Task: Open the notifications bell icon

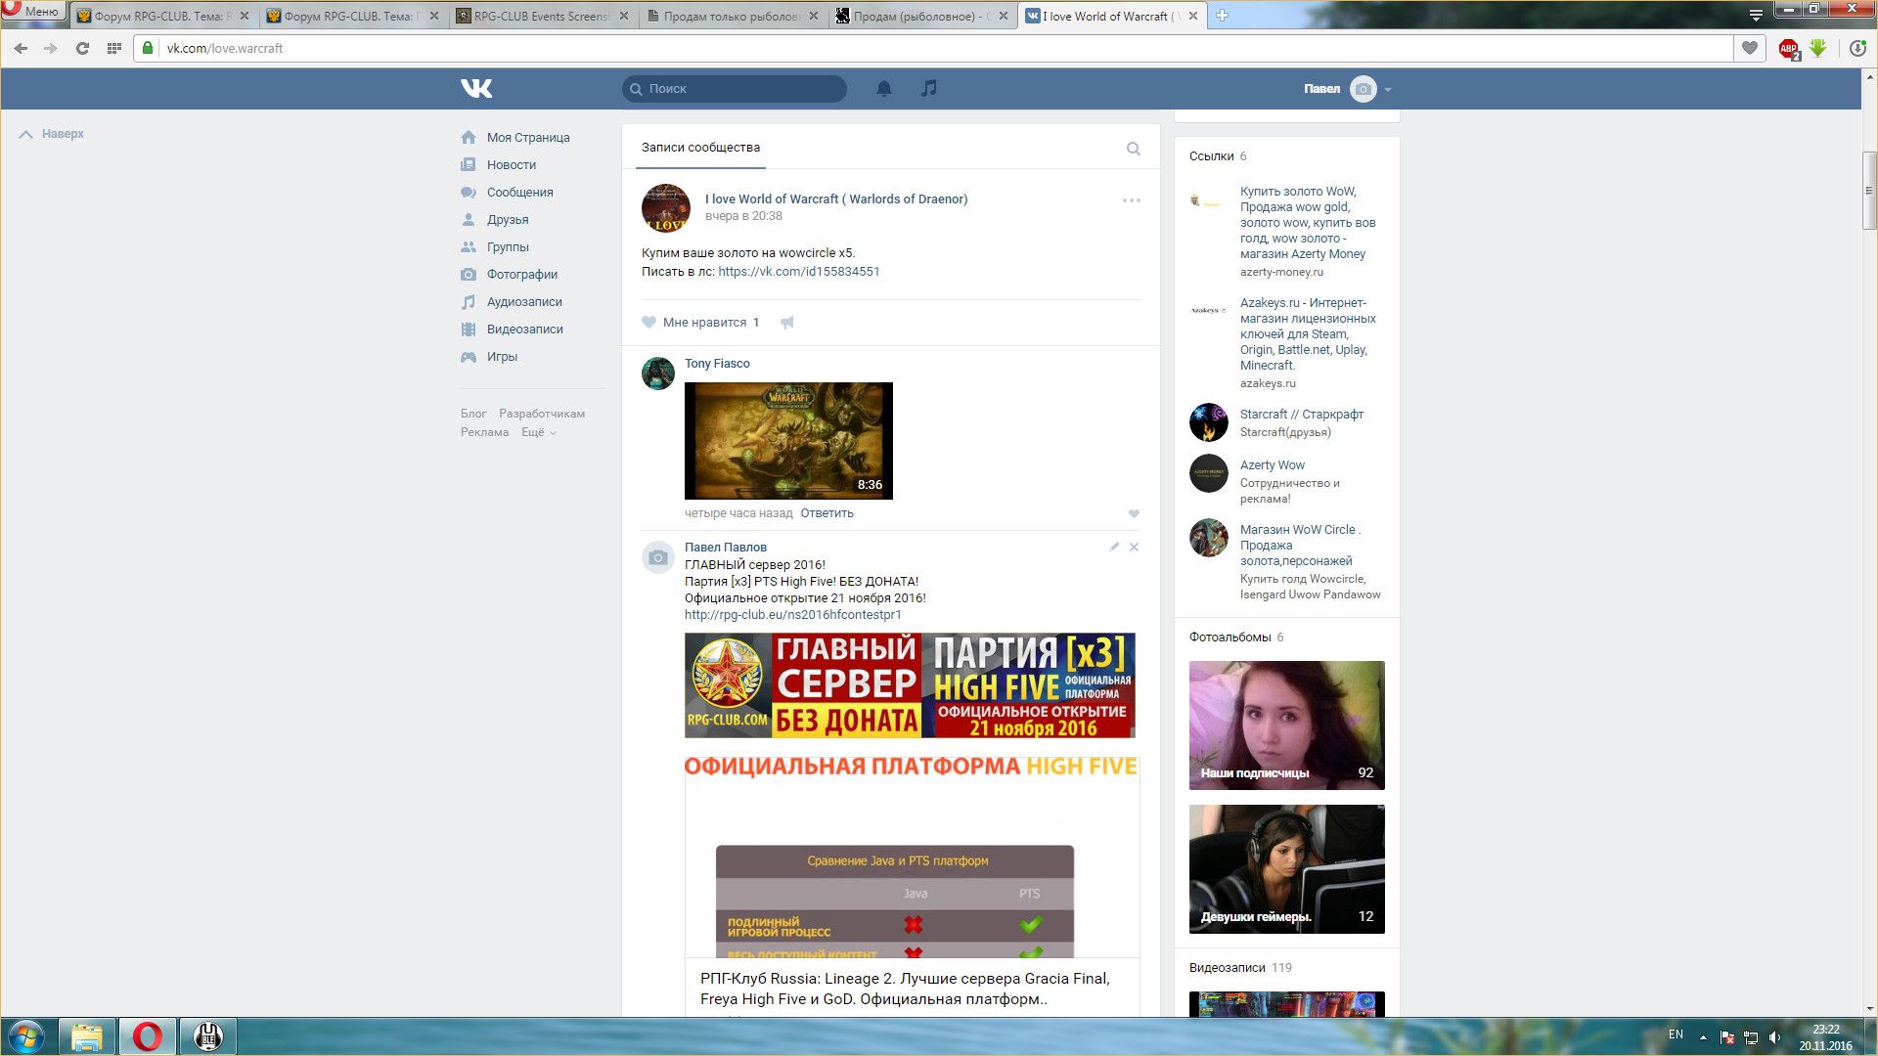Action: (x=884, y=89)
